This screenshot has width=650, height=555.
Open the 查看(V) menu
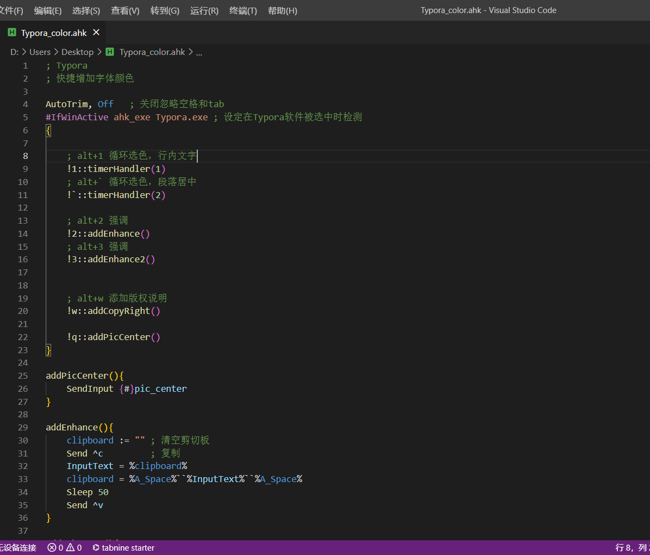(x=125, y=10)
